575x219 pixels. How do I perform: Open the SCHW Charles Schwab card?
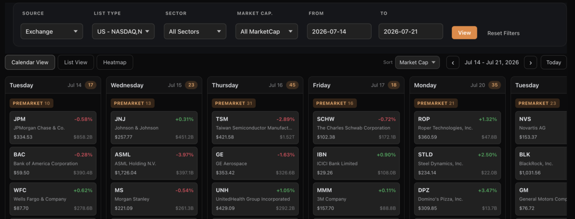coord(356,128)
